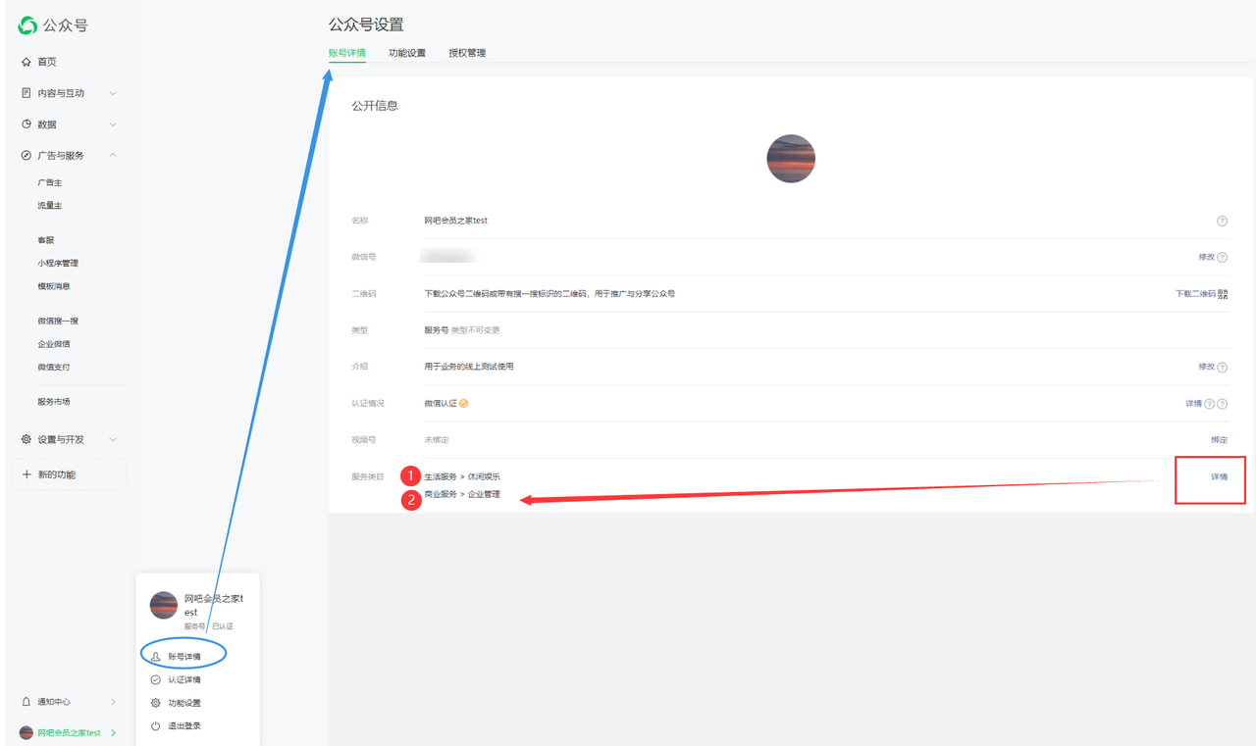Click the 新的功能 button in sidebar
This screenshot has width=1256, height=746.
tap(66, 474)
